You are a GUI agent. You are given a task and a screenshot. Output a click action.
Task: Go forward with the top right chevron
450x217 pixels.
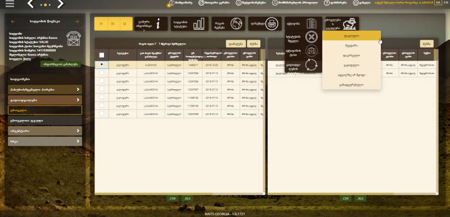pos(60,4)
